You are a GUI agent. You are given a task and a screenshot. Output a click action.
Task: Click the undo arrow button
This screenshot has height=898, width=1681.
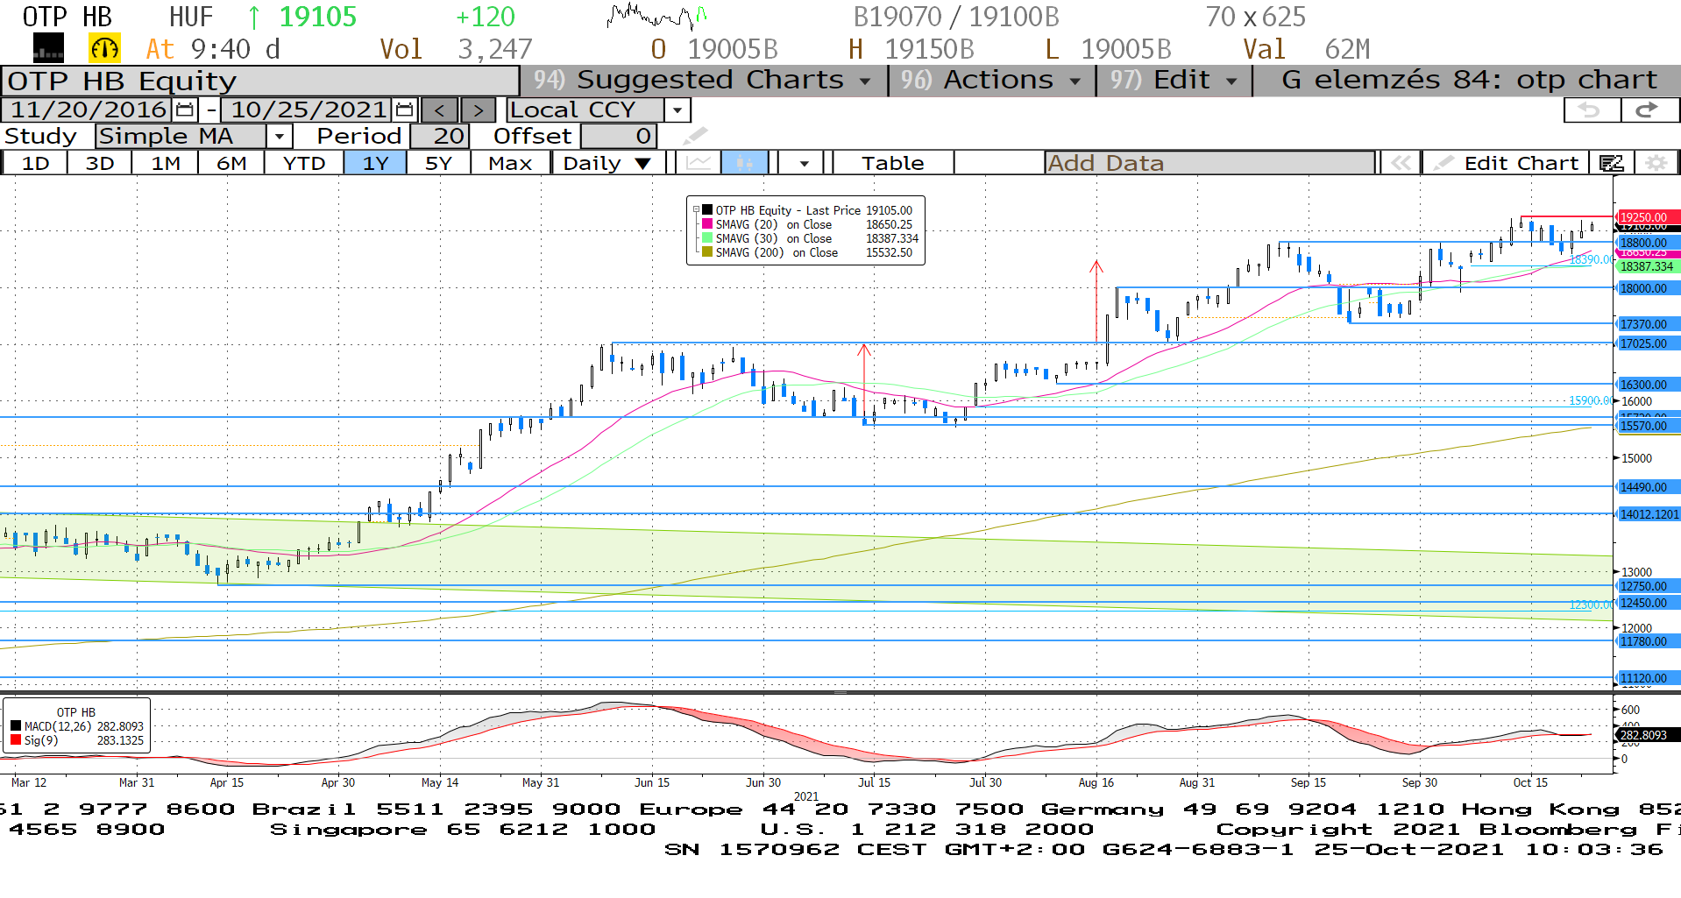1592,110
